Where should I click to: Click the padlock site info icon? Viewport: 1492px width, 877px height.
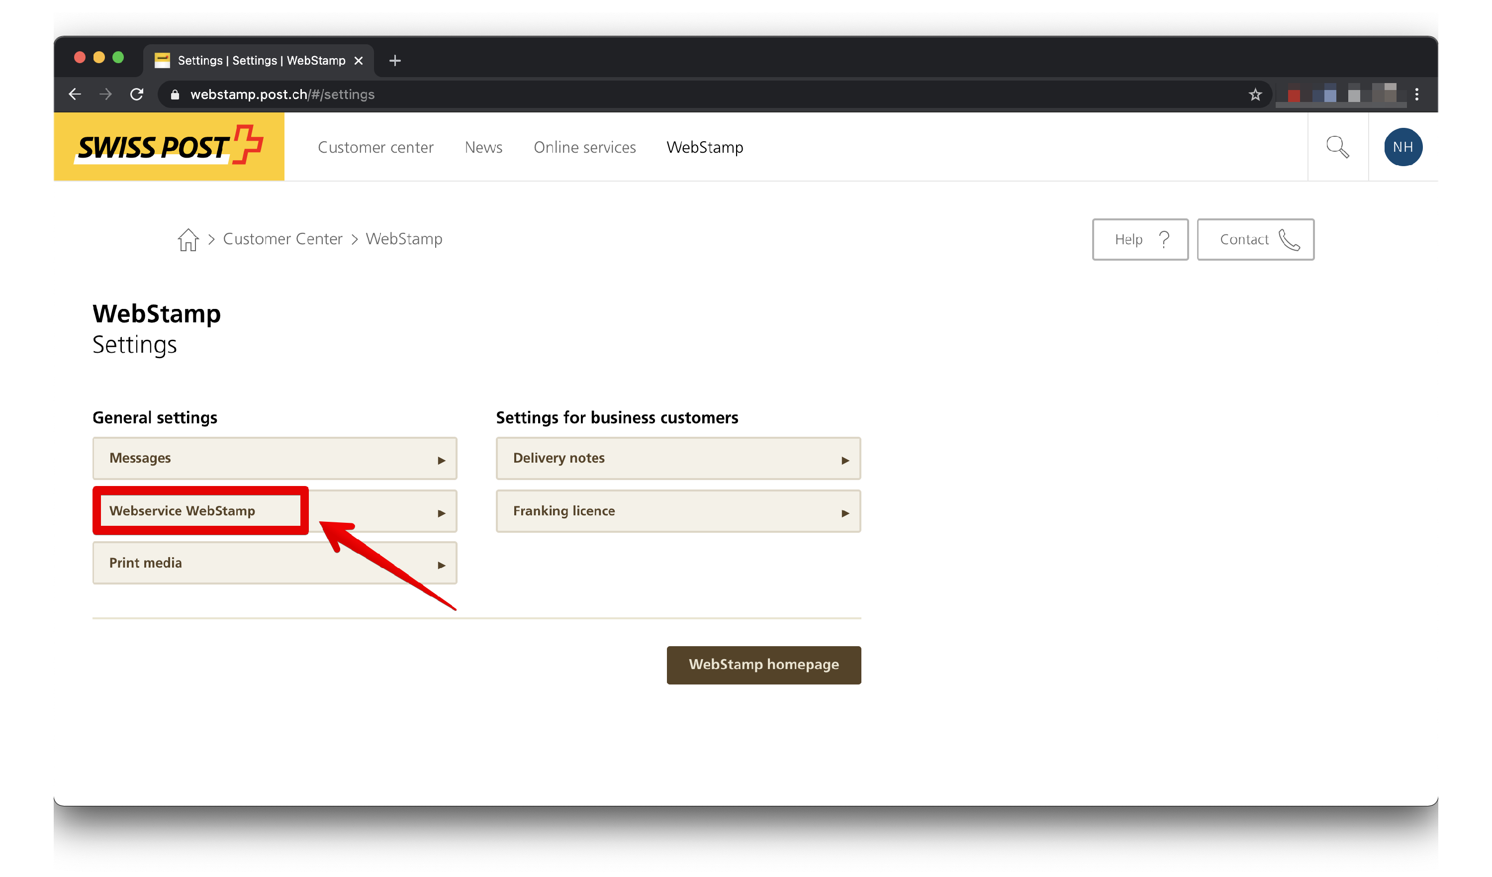point(175,94)
